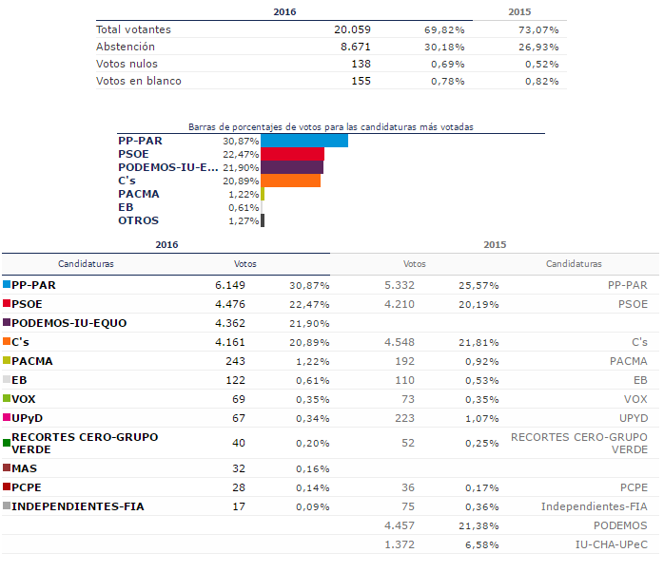The width and height of the screenshot is (664, 572).
Task: Click IU-CHA-UPeC percentage 6,58%
Action: 482,544
